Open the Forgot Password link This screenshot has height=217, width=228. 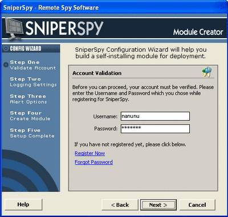pos(93,162)
